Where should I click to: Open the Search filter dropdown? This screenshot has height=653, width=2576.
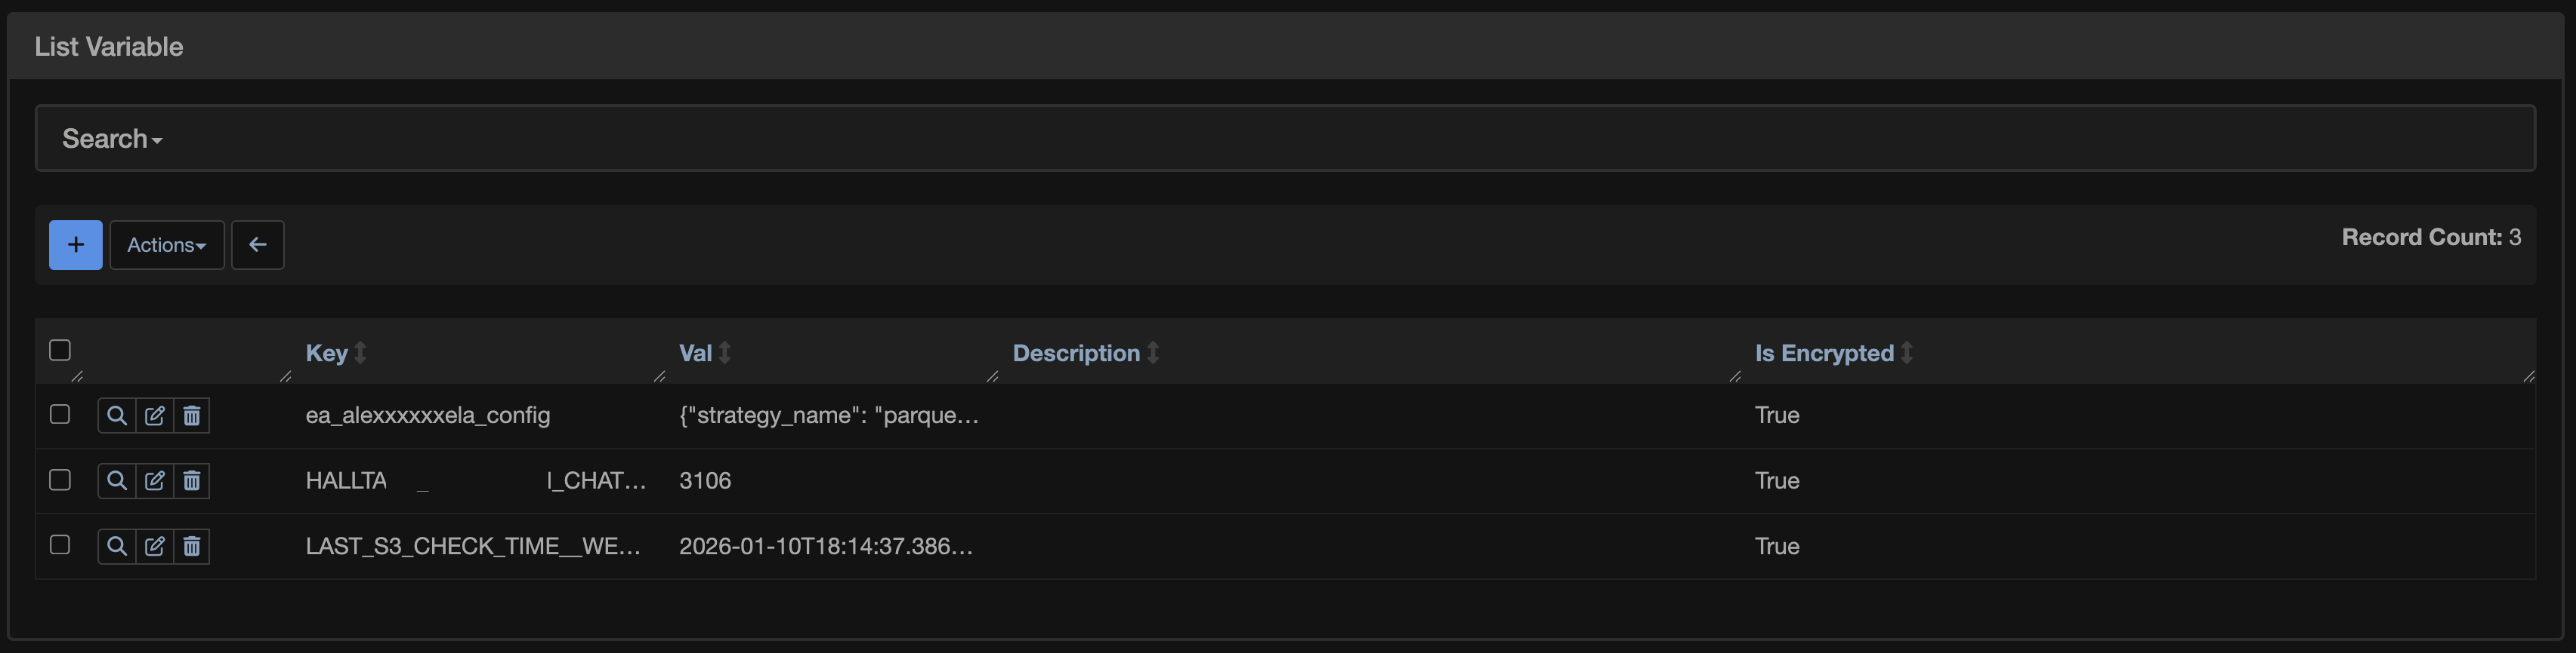click(x=110, y=139)
